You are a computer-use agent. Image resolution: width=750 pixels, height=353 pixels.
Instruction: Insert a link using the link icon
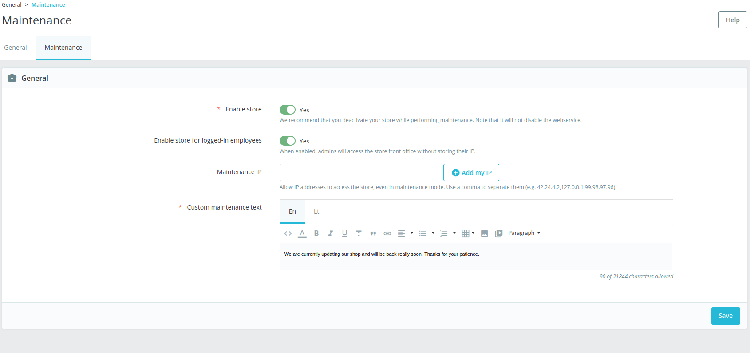[x=387, y=234]
